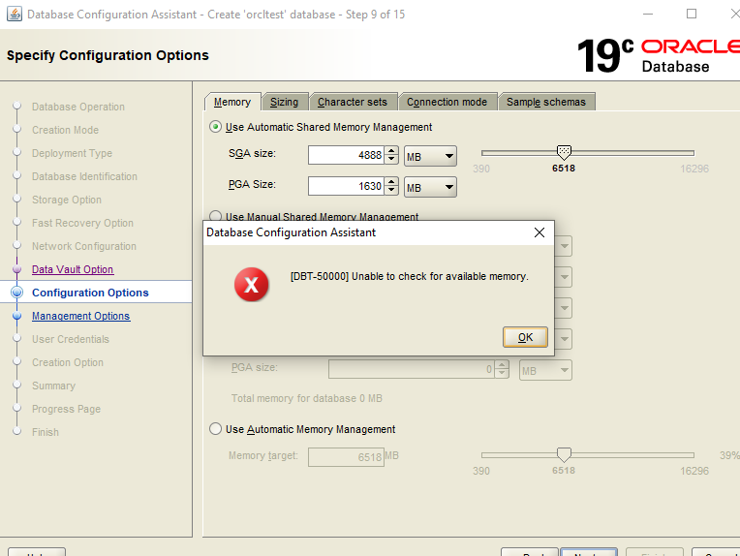The image size is (740, 556).
Task: Click the SGA size input field
Action: [x=347, y=155]
